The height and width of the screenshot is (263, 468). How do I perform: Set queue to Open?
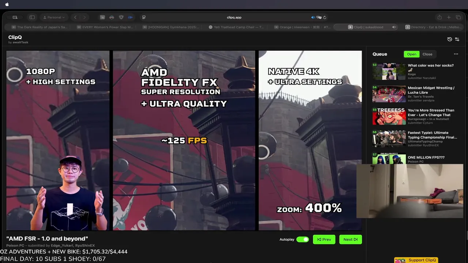coord(412,54)
